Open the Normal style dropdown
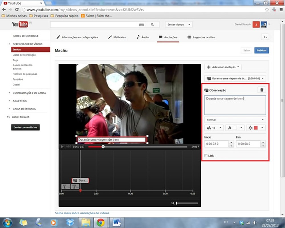The width and height of the screenshot is (285, 228). (235, 120)
